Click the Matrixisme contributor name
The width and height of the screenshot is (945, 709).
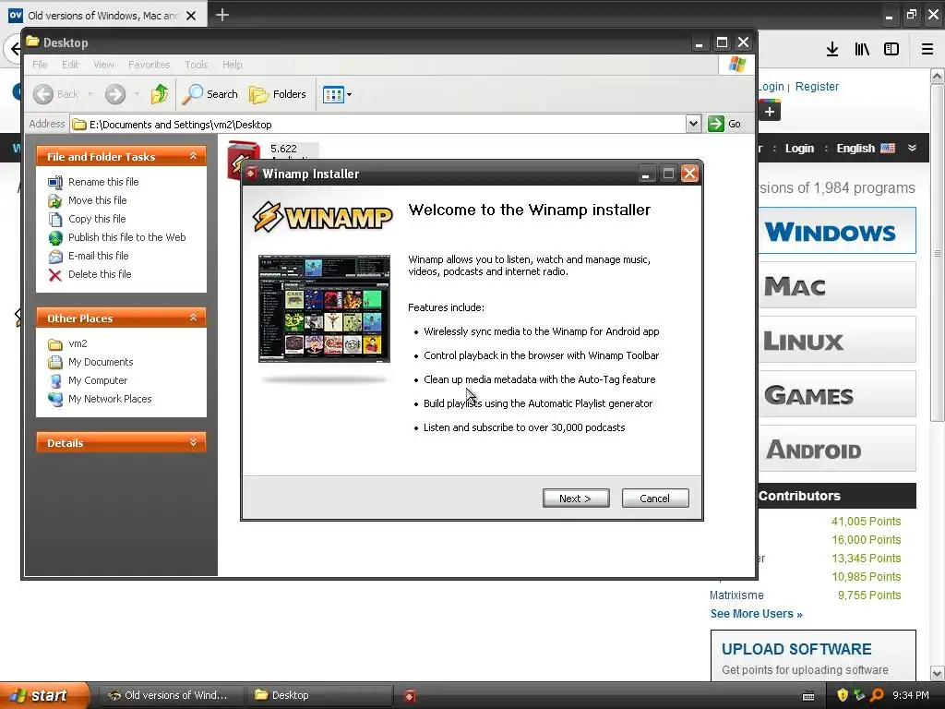[736, 595]
